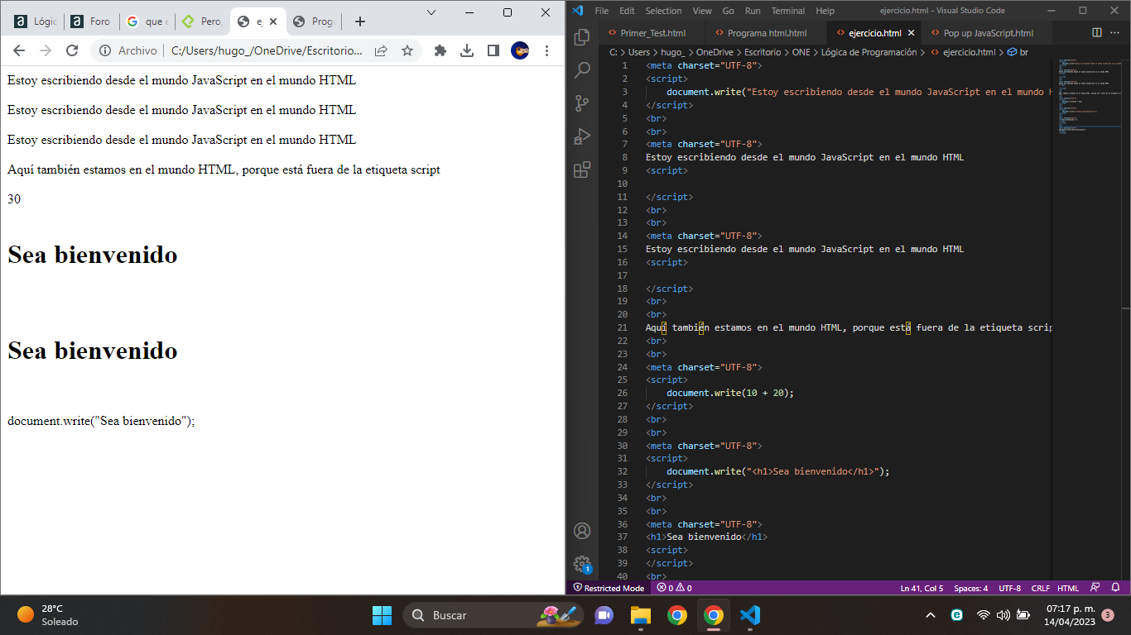Open the Terminal menu in VS Code
The height and width of the screenshot is (635, 1131).
pos(787,11)
